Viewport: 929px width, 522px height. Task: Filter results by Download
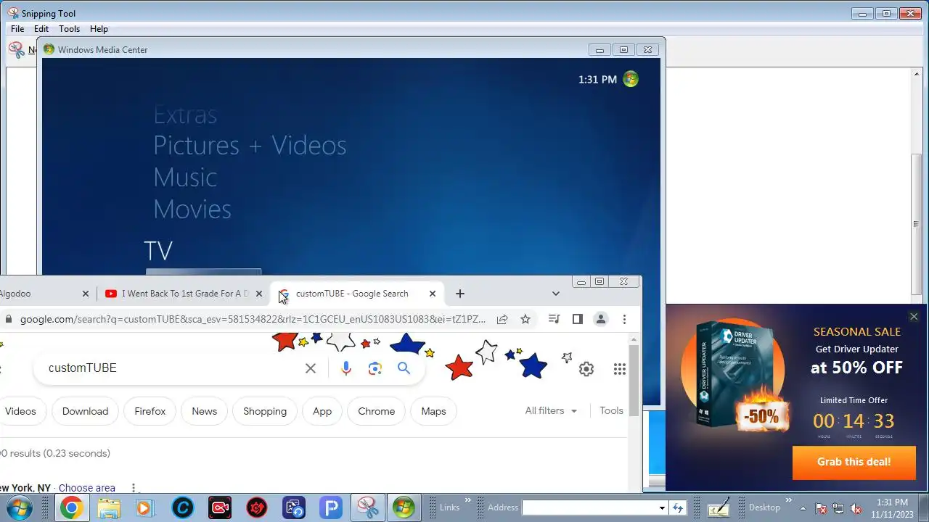pyautogui.click(x=85, y=411)
